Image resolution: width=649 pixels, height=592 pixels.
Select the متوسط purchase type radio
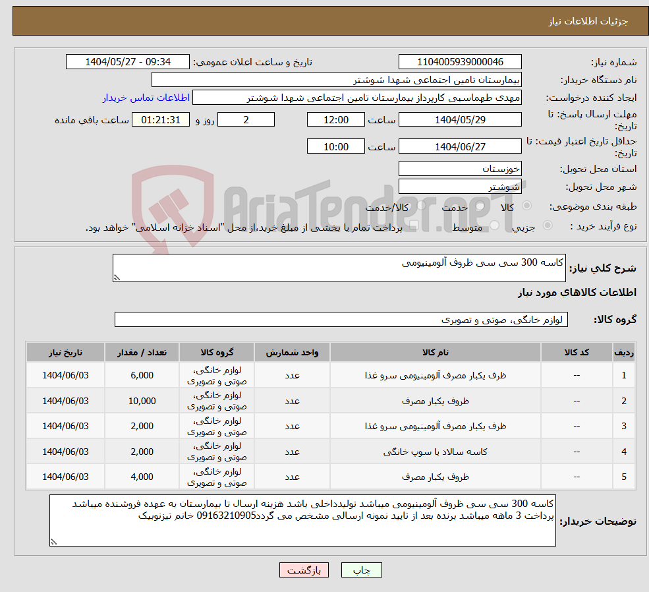pos(495,225)
